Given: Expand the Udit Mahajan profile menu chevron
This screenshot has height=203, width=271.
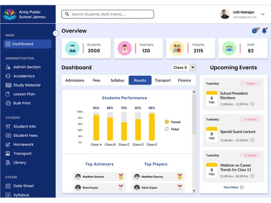Looking at the screenshot, I should [263, 14].
